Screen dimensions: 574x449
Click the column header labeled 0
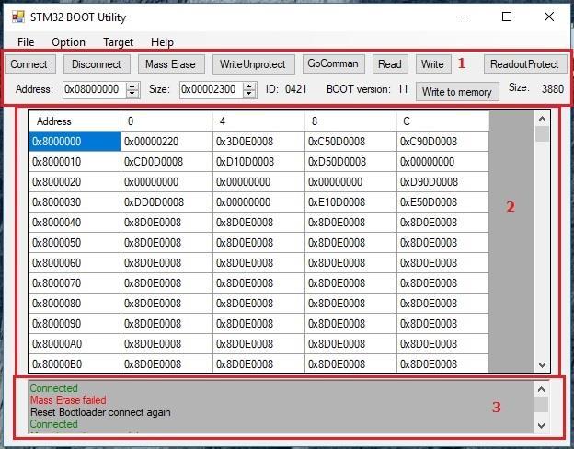tap(166, 121)
